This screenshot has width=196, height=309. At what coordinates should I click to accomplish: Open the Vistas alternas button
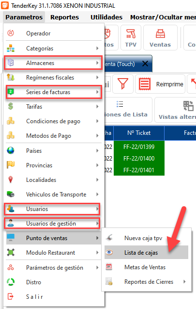pos(176,110)
